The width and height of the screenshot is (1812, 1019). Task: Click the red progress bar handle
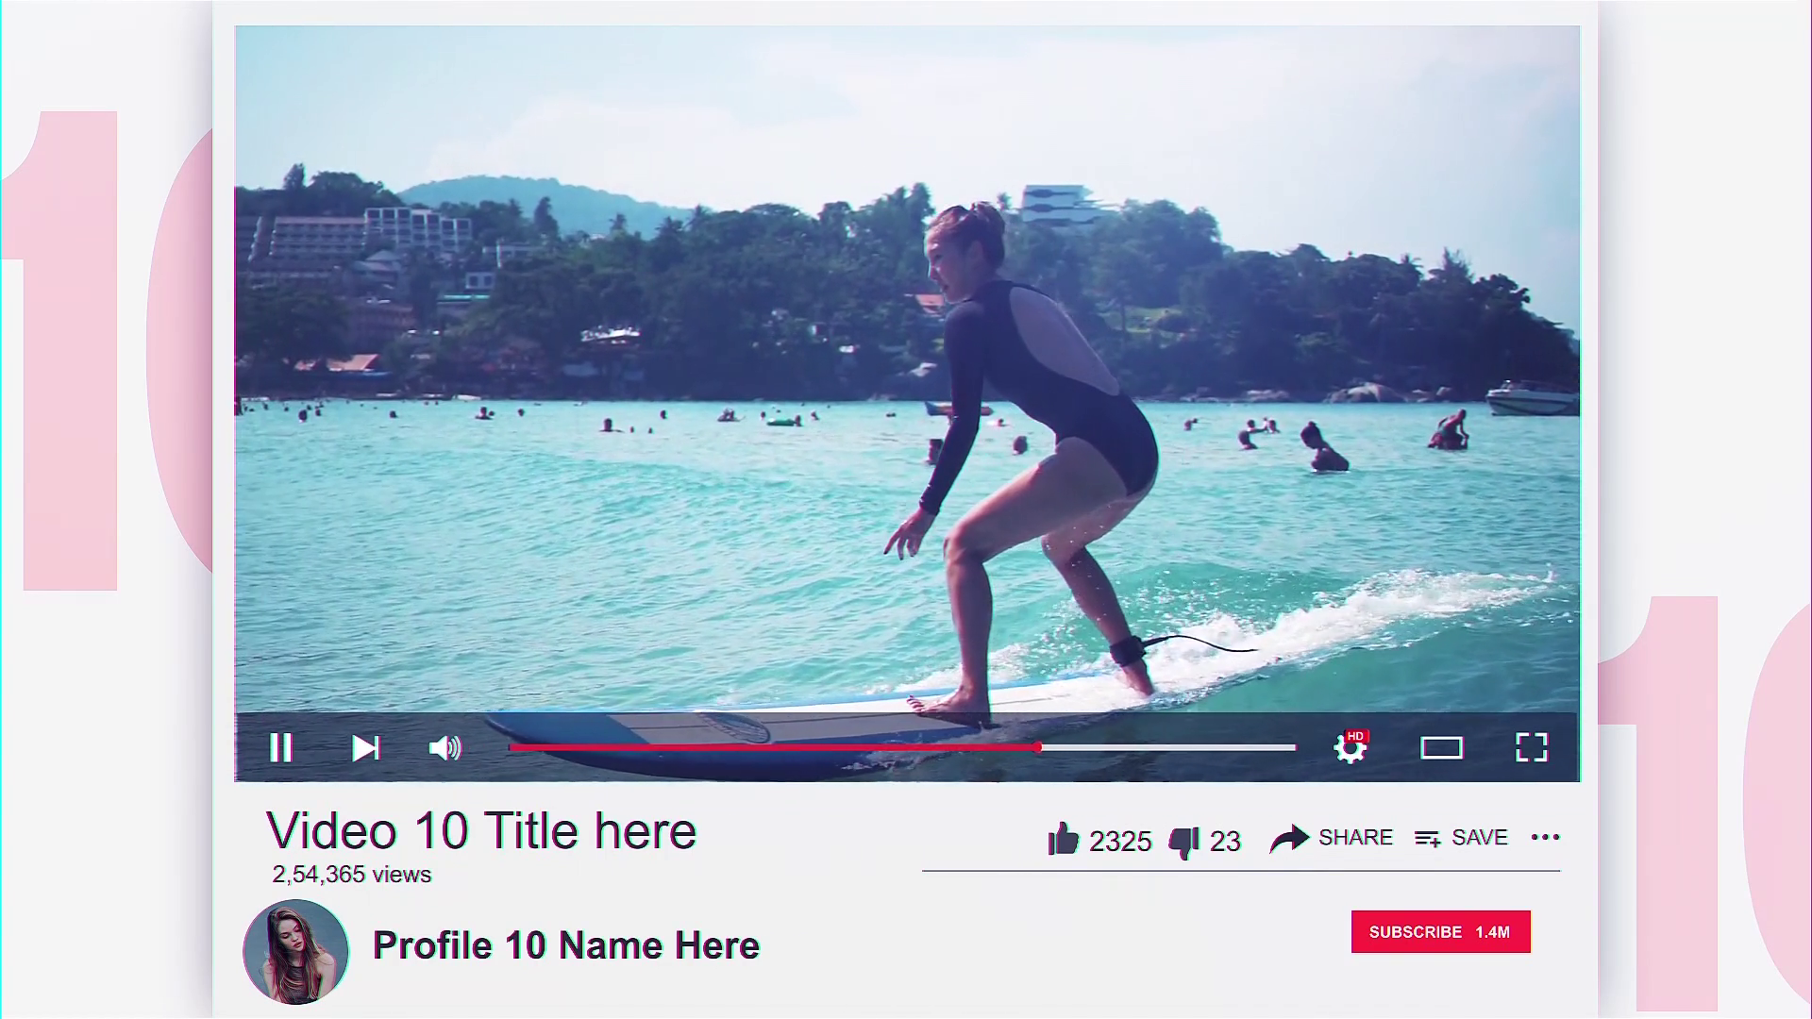(1037, 747)
